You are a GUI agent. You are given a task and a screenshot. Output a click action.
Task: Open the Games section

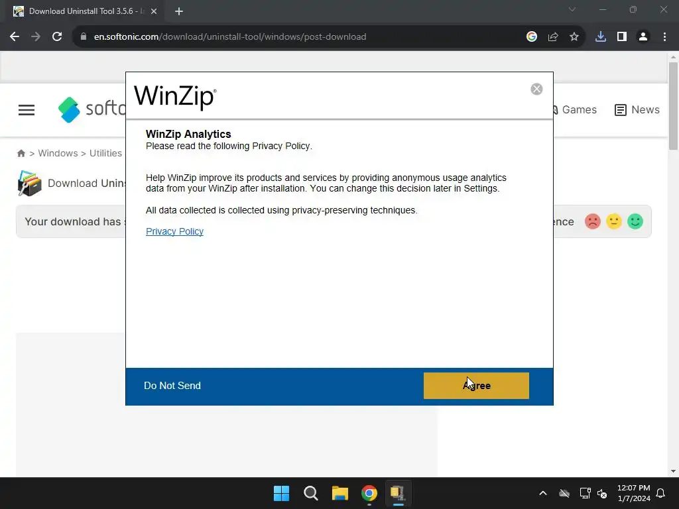(575, 110)
